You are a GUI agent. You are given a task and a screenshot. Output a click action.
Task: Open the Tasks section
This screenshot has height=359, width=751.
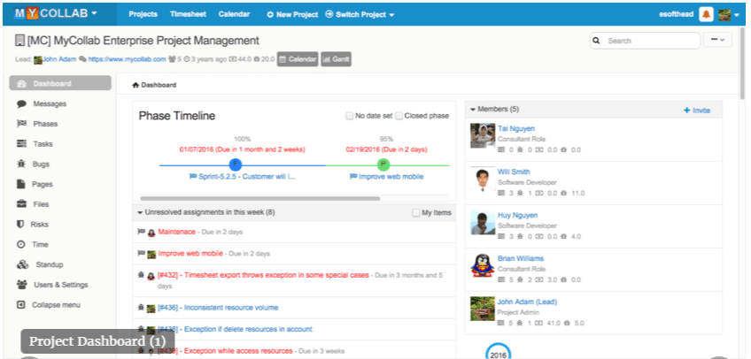click(x=43, y=144)
